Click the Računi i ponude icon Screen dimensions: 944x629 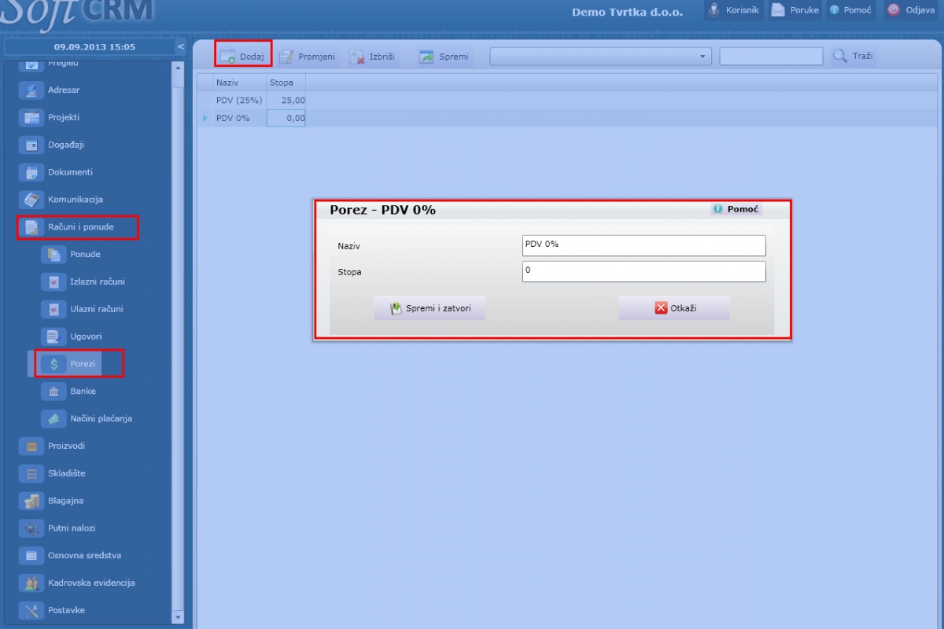pos(31,227)
